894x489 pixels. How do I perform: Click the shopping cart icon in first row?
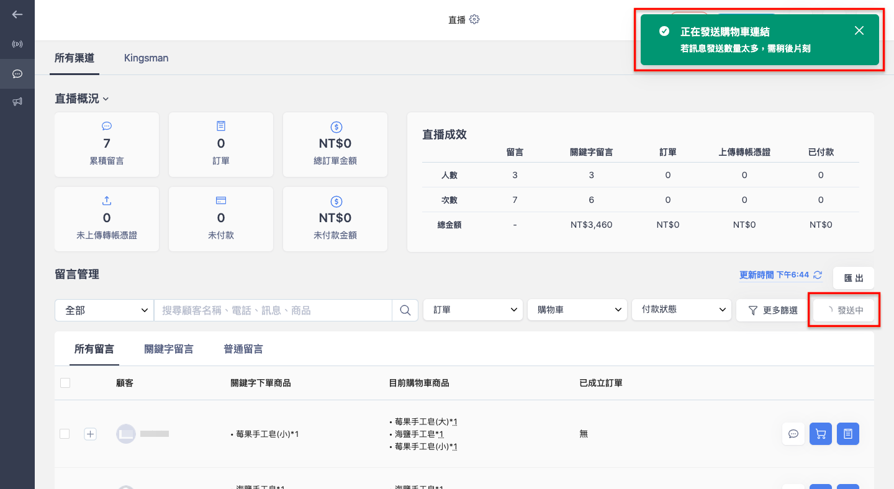(821, 434)
